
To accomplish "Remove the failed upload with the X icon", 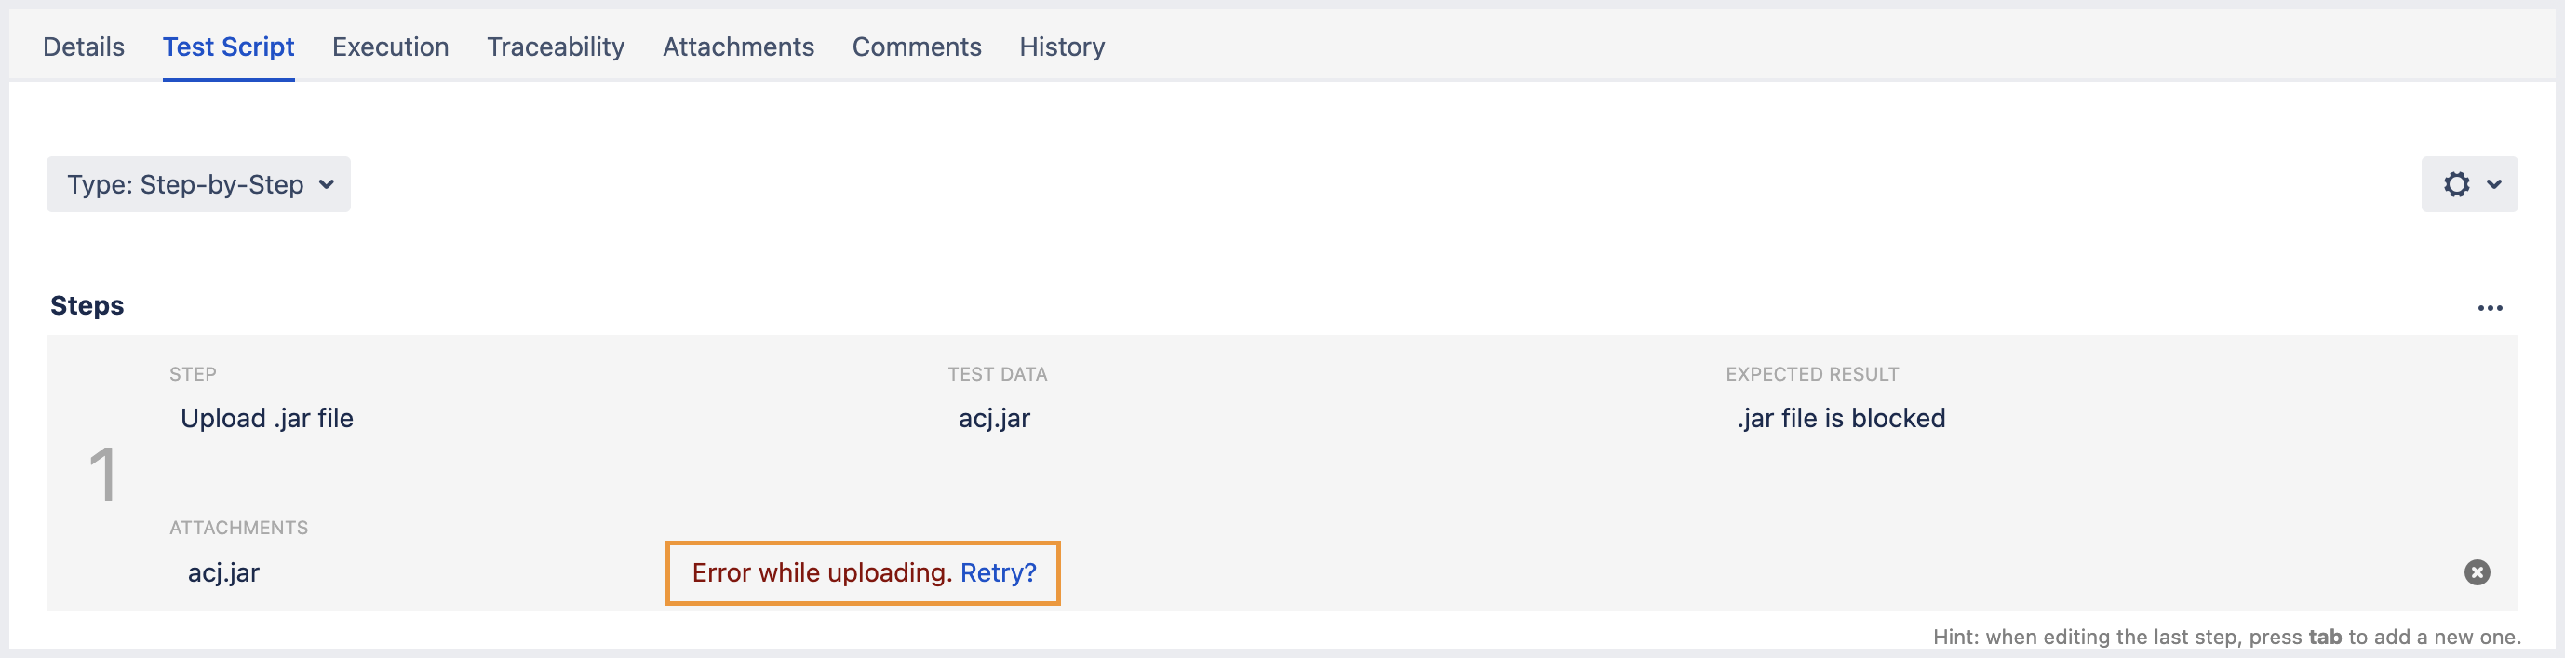I will point(2478,572).
